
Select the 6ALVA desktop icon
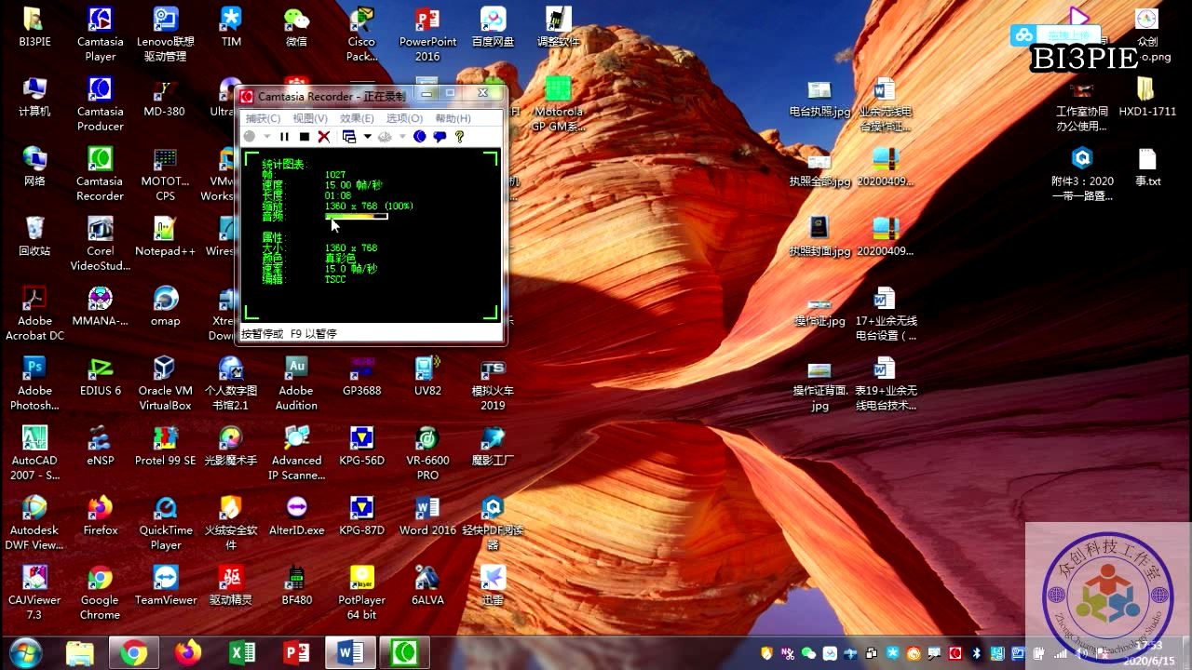point(427,585)
